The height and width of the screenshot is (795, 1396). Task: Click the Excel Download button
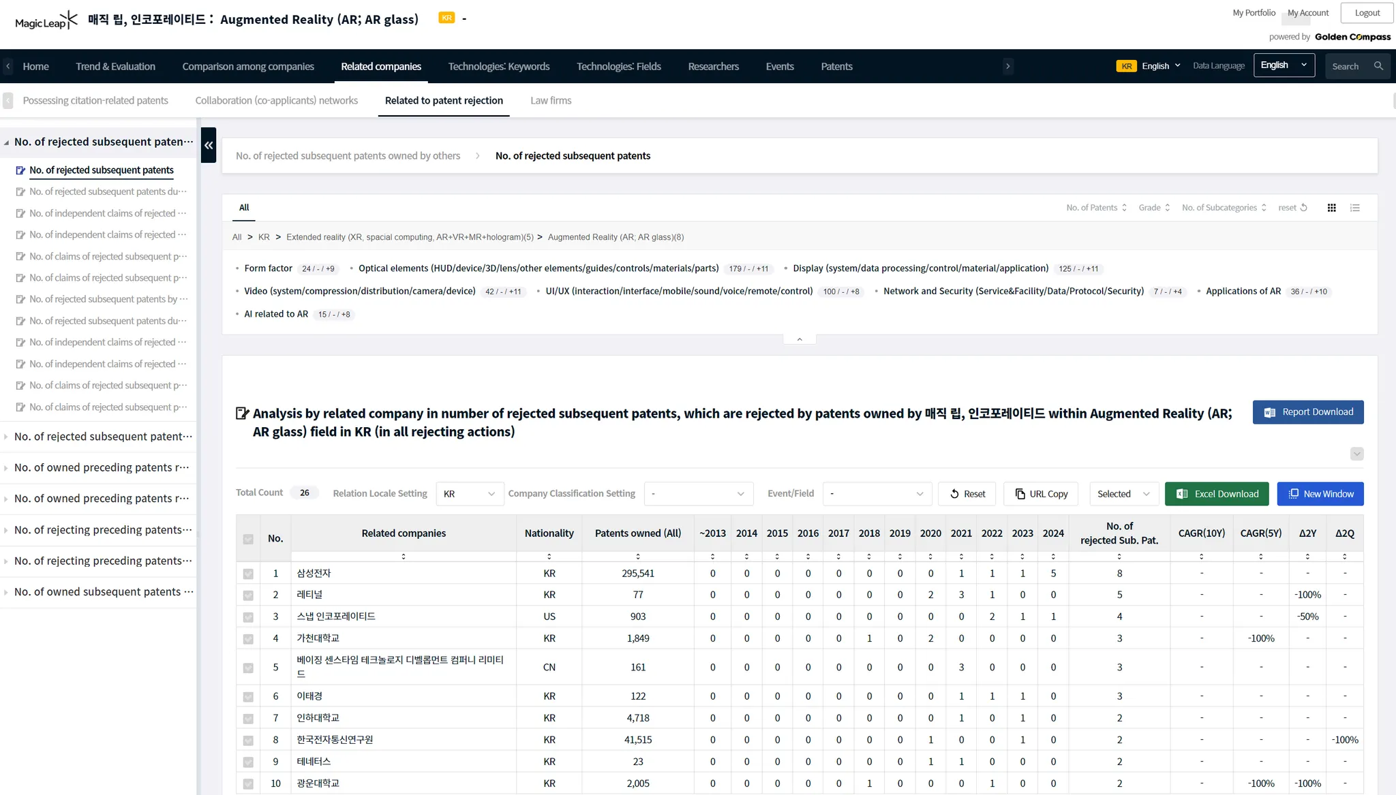point(1217,494)
